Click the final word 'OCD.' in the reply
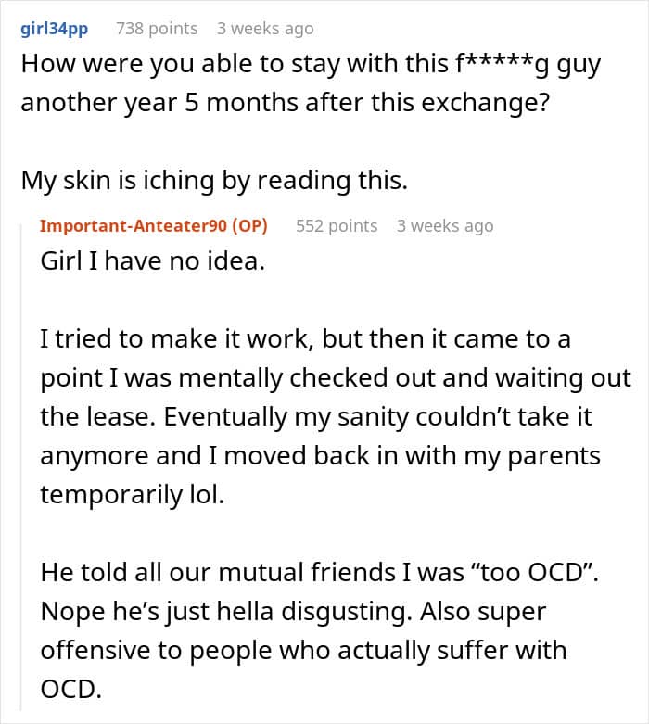This screenshot has height=724, width=649. tap(70, 689)
